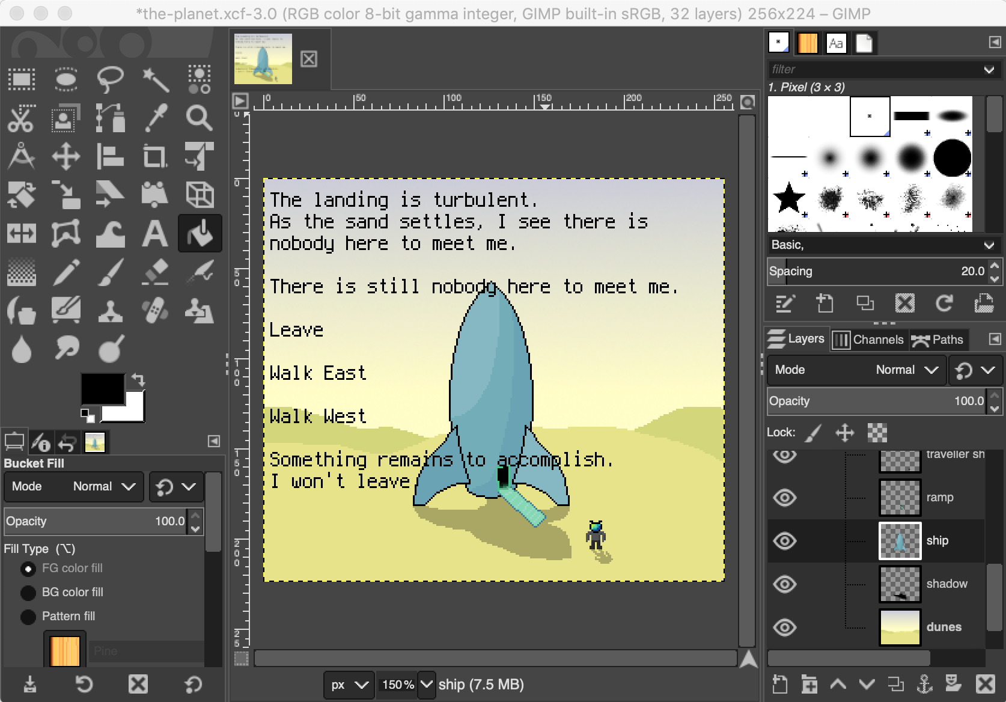Open the Fonts dock tab
1006x702 pixels.
[836, 43]
